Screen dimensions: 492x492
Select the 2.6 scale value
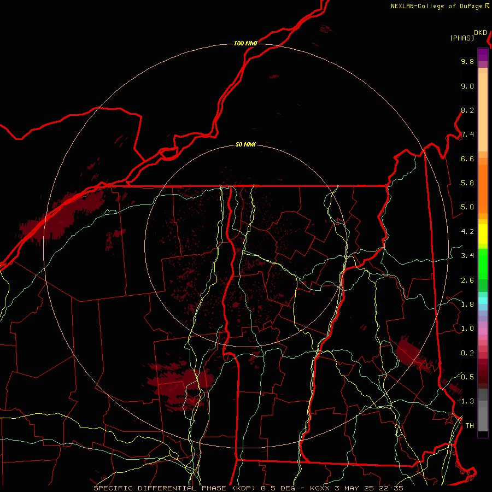tap(467, 280)
